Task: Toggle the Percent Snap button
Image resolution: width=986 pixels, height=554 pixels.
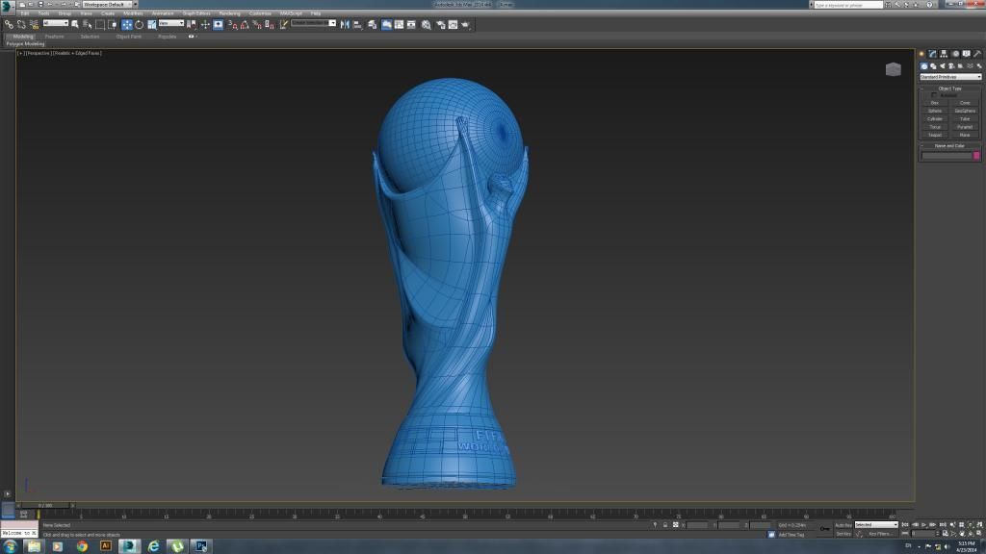Action: click(256, 24)
